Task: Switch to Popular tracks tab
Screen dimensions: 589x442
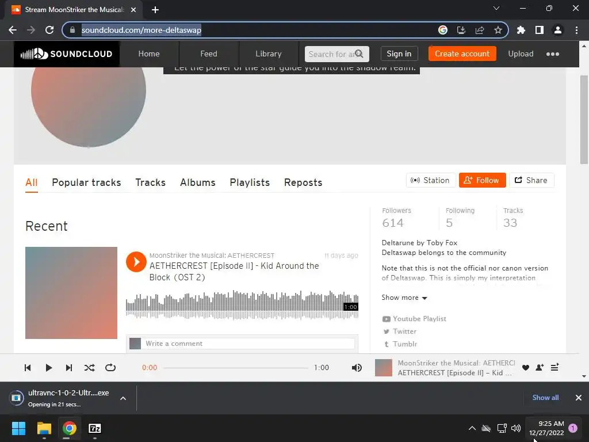Action: click(86, 182)
